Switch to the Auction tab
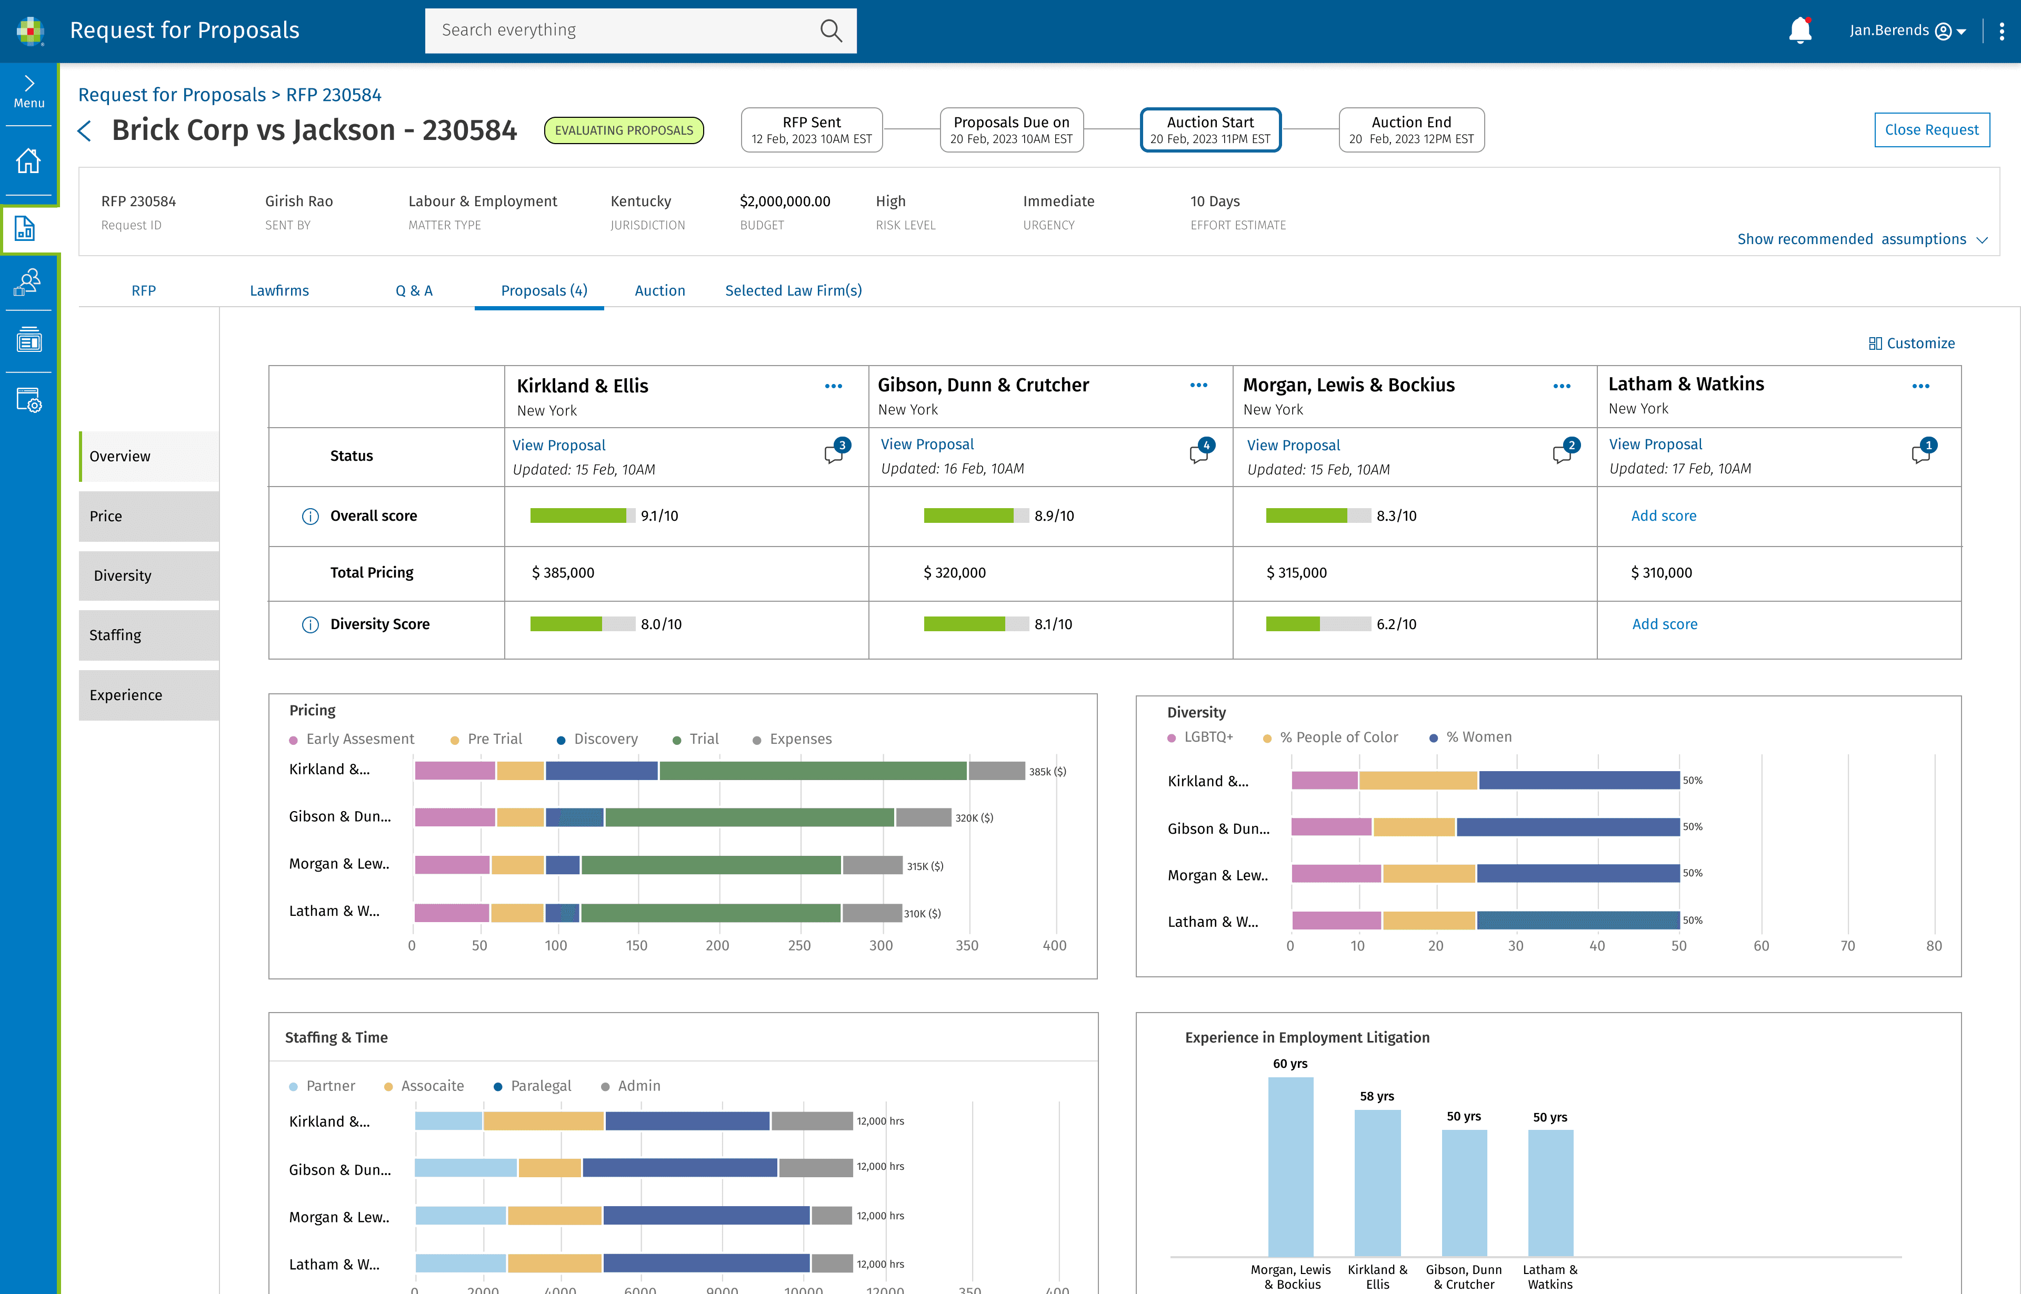Screen dimensions: 2021x1294 pyautogui.click(x=659, y=291)
